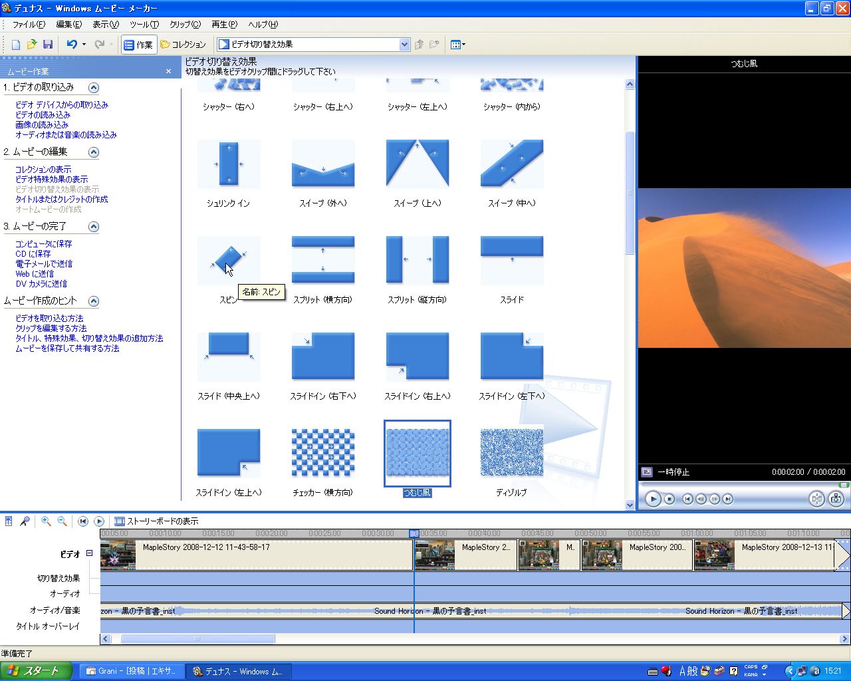
Task: Open the 編集(E) menu
Action: point(69,25)
